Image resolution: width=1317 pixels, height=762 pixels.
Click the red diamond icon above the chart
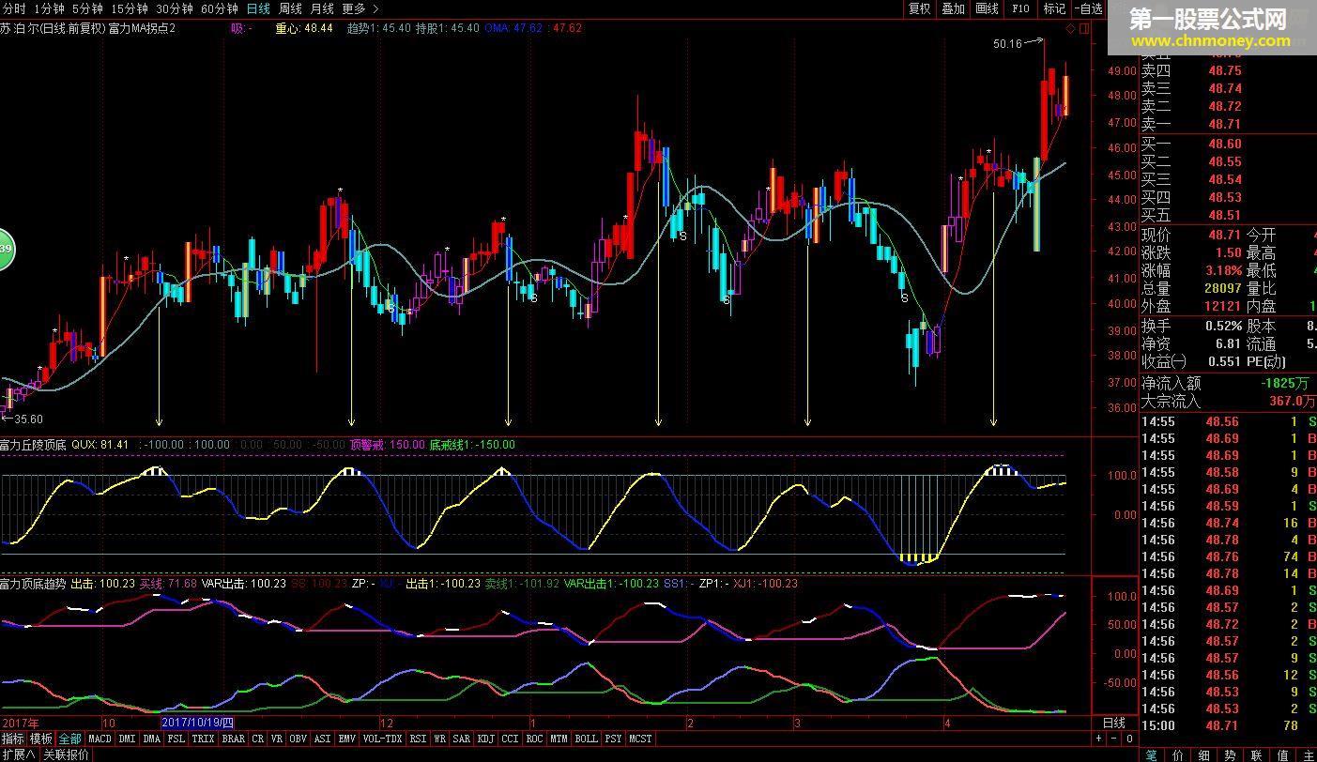coord(1071,28)
